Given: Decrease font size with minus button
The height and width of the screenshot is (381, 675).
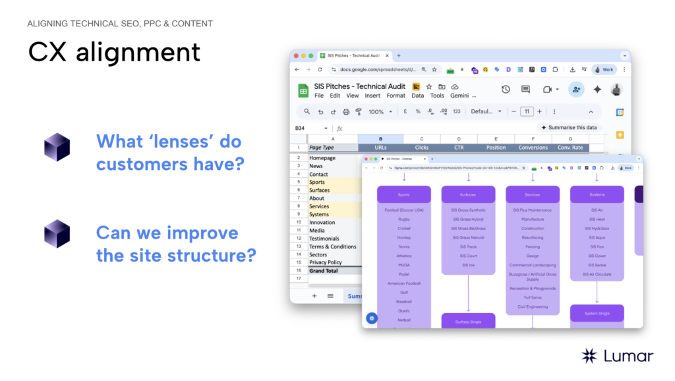Looking at the screenshot, I should [514, 111].
